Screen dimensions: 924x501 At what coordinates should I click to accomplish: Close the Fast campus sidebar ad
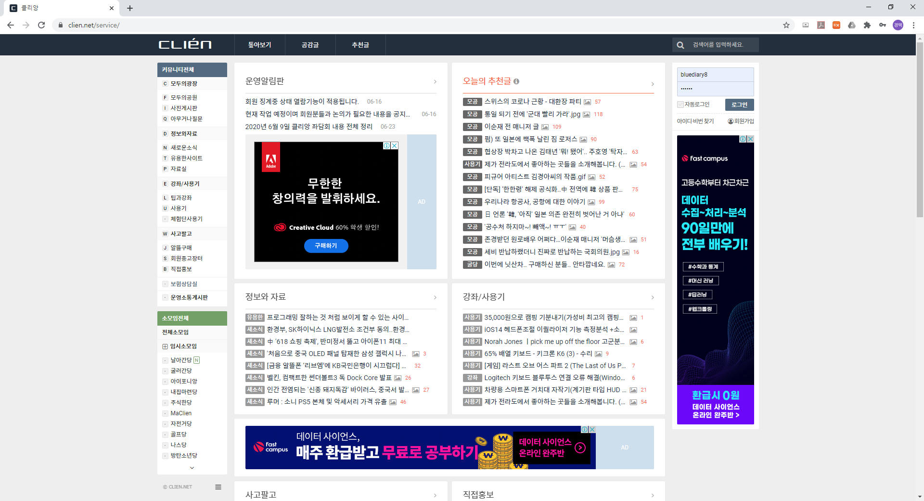click(x=750, y=139)
